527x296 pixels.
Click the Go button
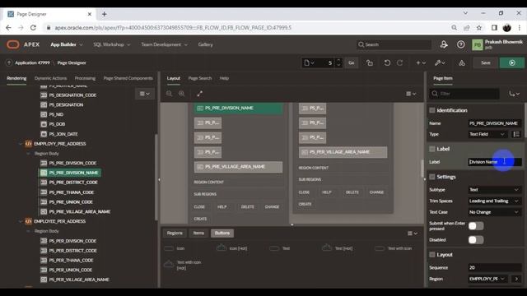point(352,62)
